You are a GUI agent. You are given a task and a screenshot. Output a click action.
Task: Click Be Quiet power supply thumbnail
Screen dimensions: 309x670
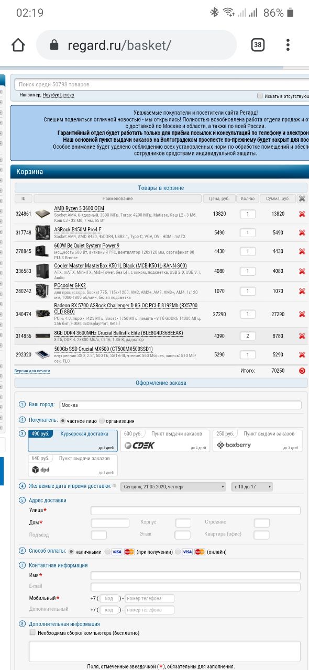[x=43, y=251]
